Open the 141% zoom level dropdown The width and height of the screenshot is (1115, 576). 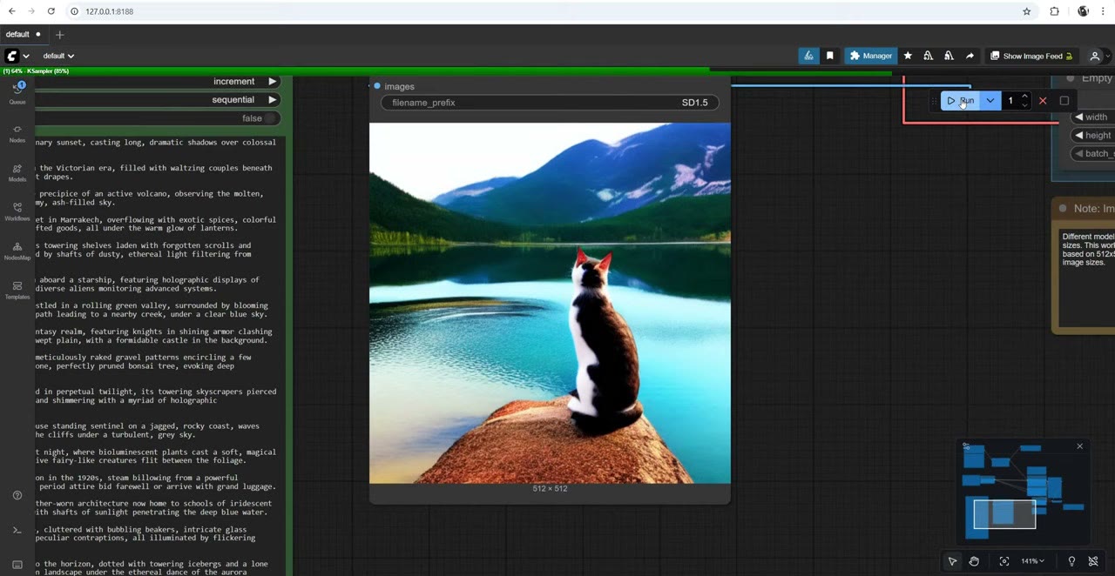(1033, 561)
